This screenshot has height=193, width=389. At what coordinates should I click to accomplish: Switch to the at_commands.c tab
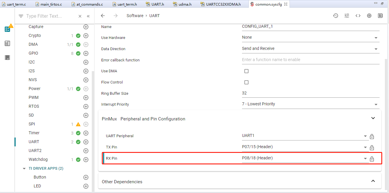(89, 4)
